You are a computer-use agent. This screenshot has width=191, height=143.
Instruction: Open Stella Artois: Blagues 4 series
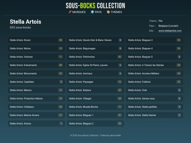tap(155, 48)
